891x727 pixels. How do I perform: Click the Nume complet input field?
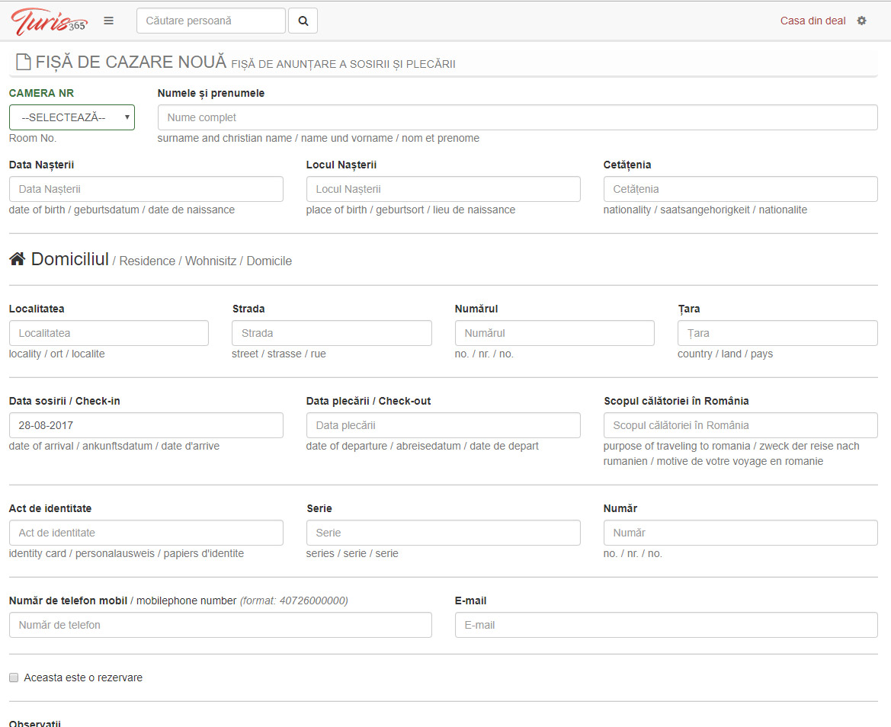tap(518, 117)
